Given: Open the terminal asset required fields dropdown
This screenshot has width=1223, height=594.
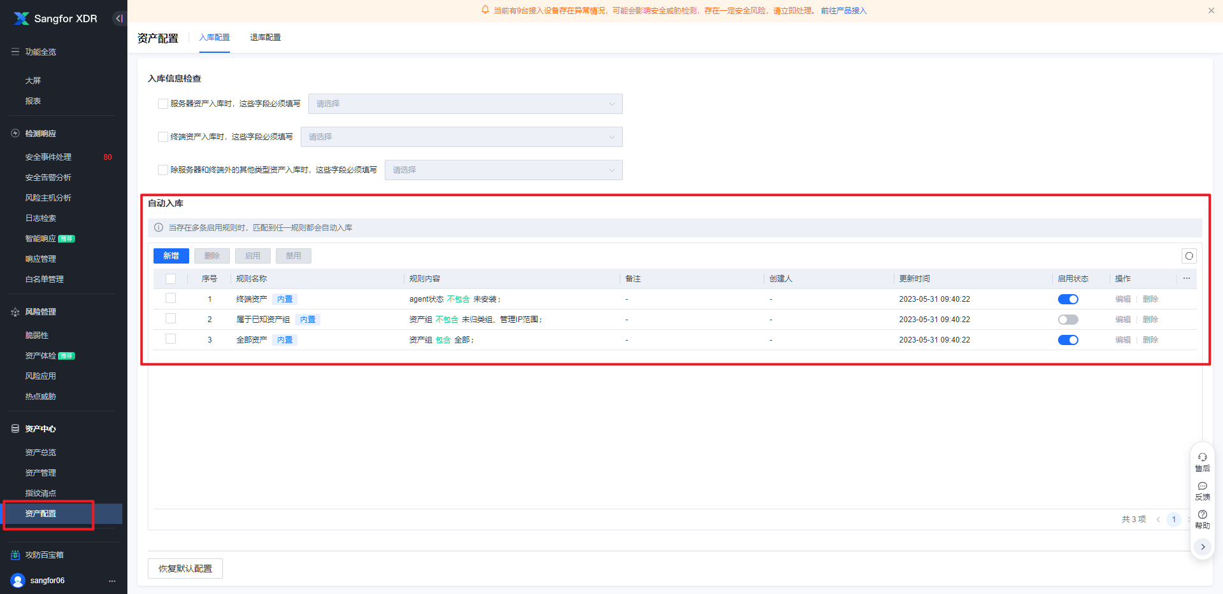Looking at the screenshot, I should tap(461, 137).
